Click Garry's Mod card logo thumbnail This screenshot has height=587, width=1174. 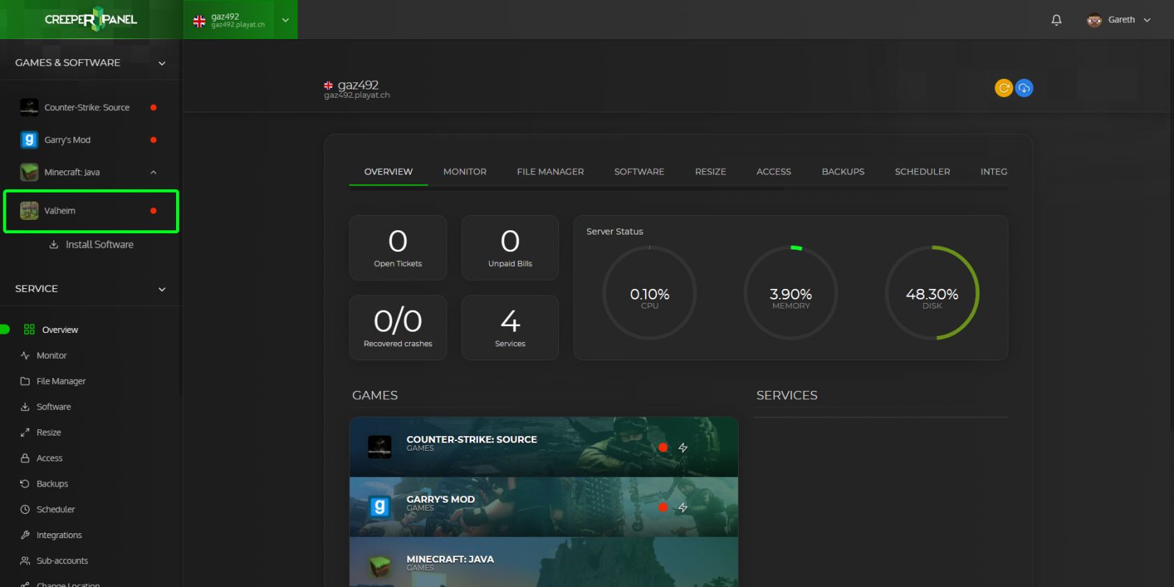click(x=379, y=507)
